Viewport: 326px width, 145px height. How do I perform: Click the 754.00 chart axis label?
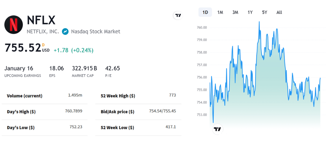coord(202,102)
